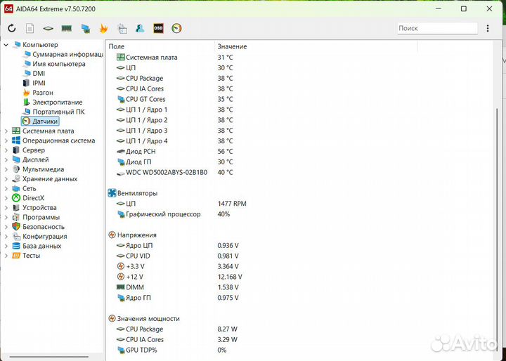Open the gauge benchmark toolbar icon
This screenshot has height=361, width=506.
pyautogui.click(x=176, y=28)
